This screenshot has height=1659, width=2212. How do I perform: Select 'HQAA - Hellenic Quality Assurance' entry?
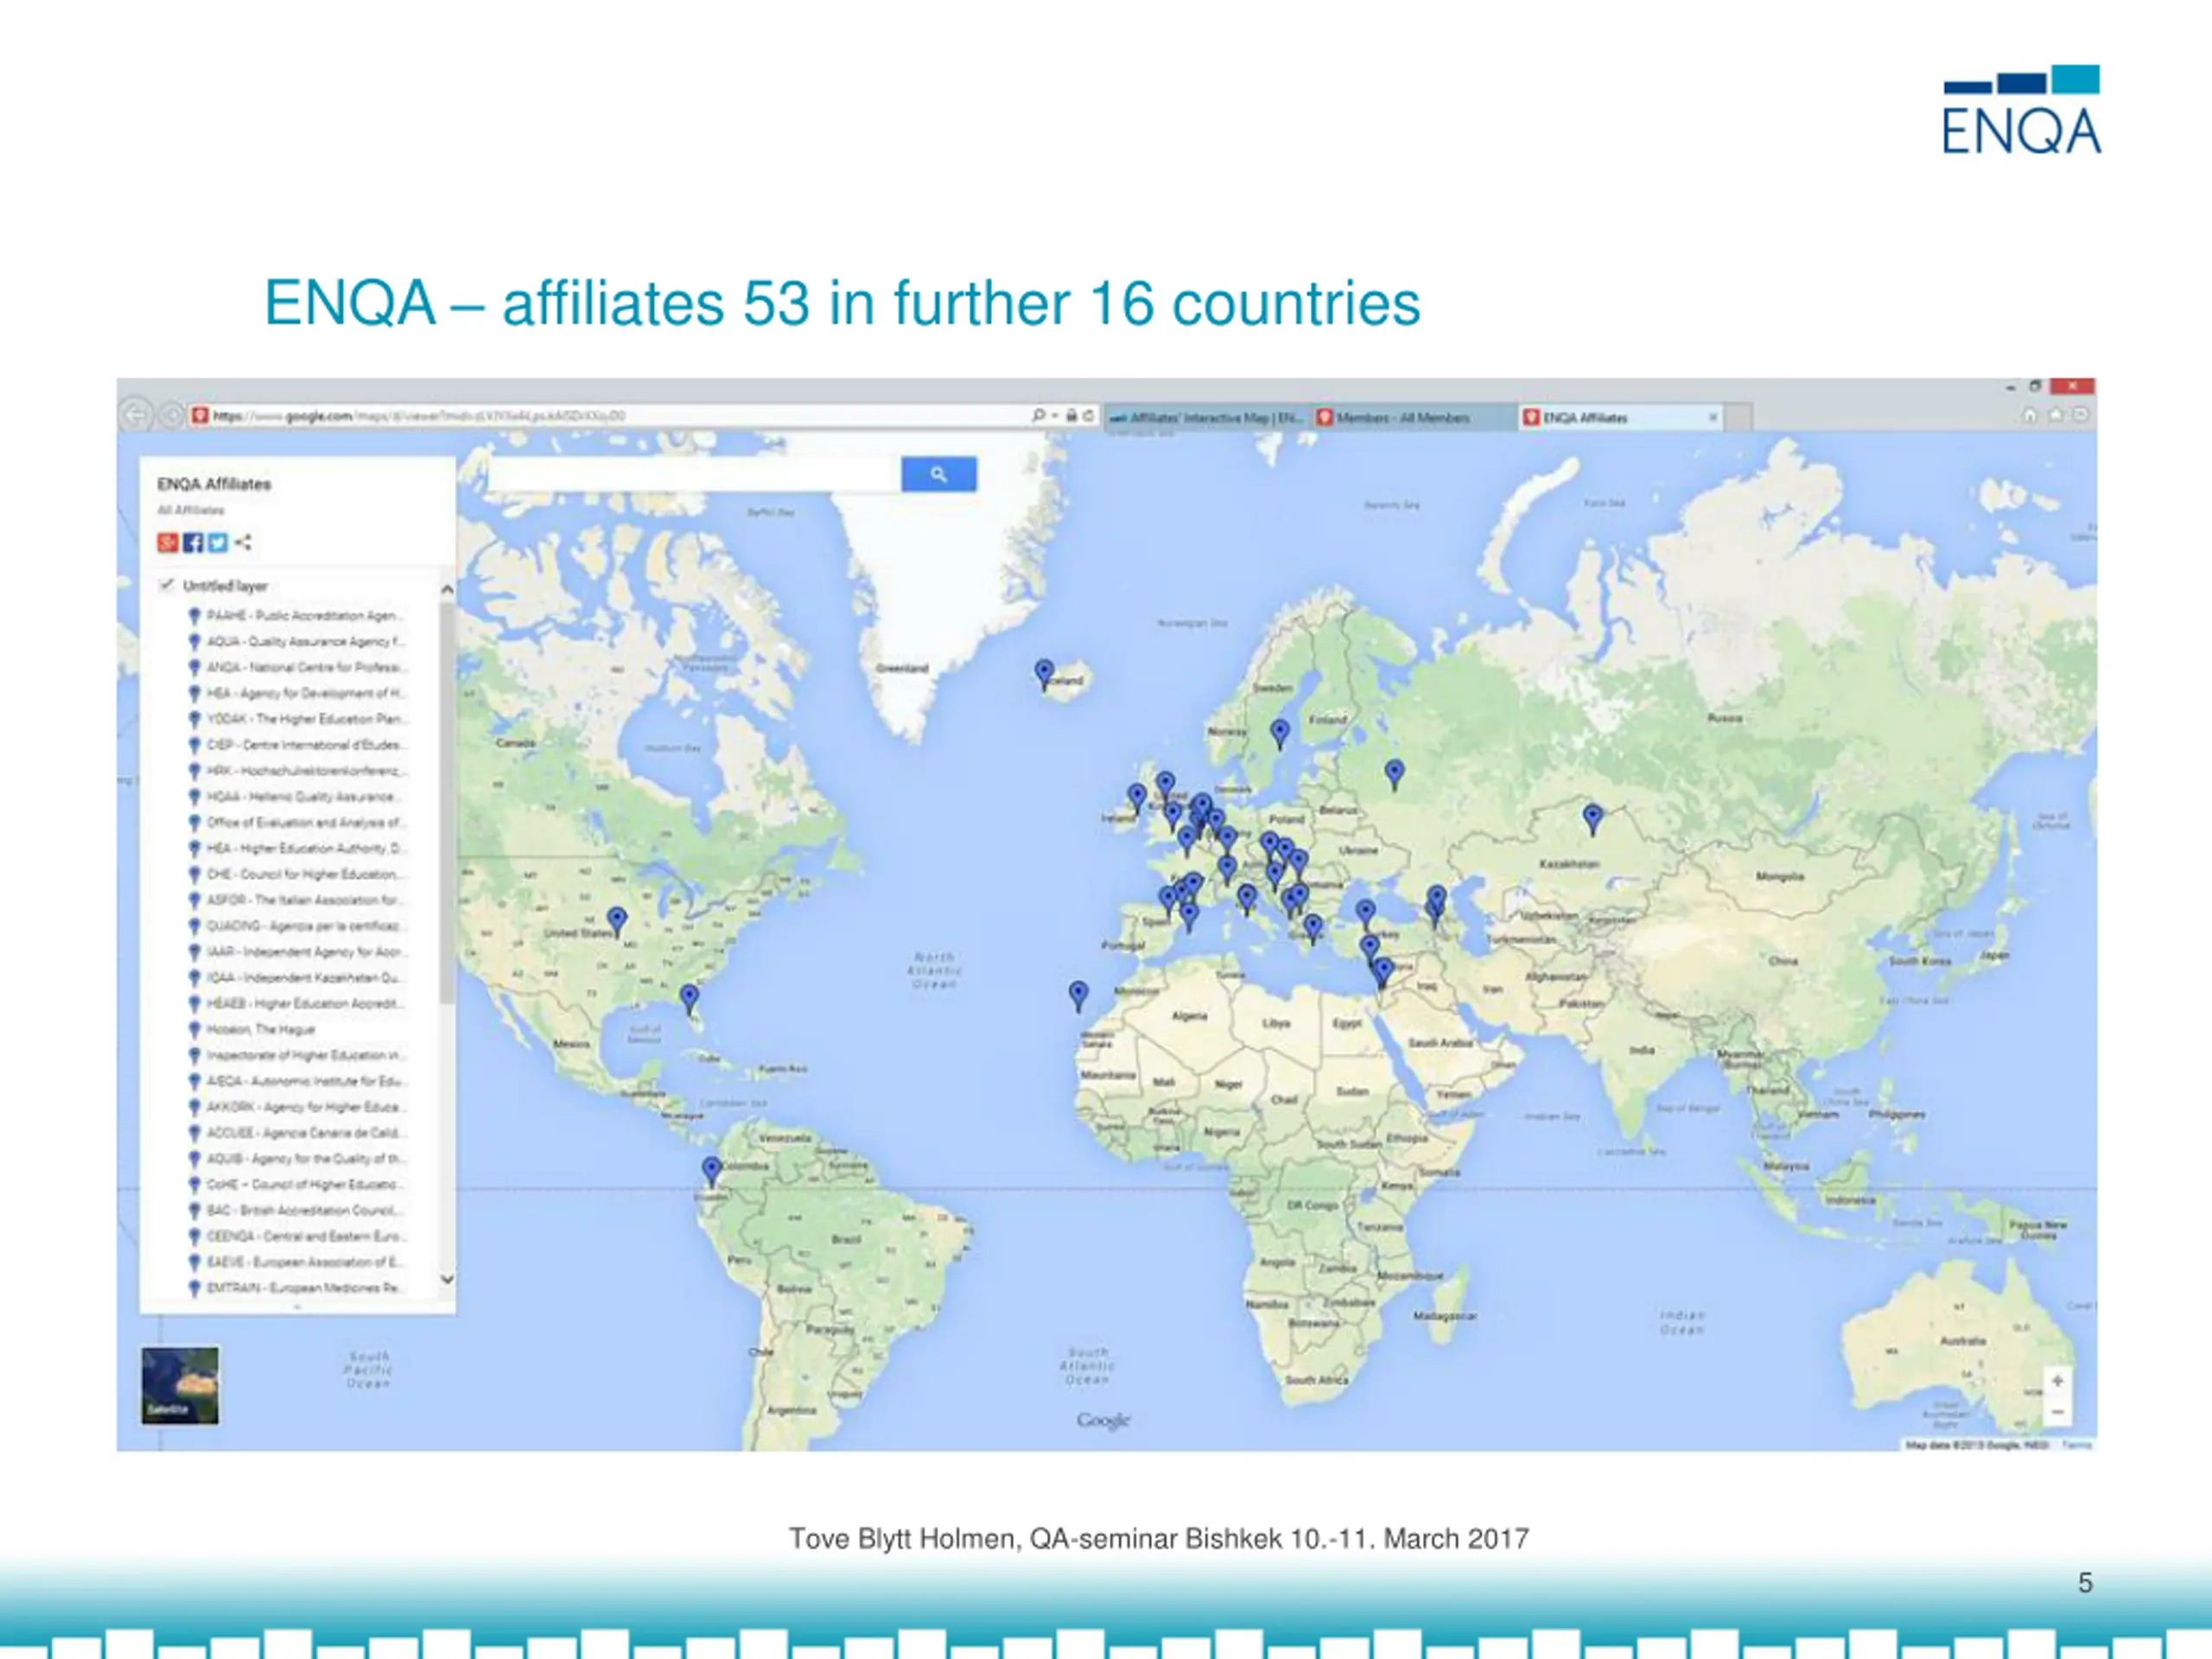tap(297, 797)
